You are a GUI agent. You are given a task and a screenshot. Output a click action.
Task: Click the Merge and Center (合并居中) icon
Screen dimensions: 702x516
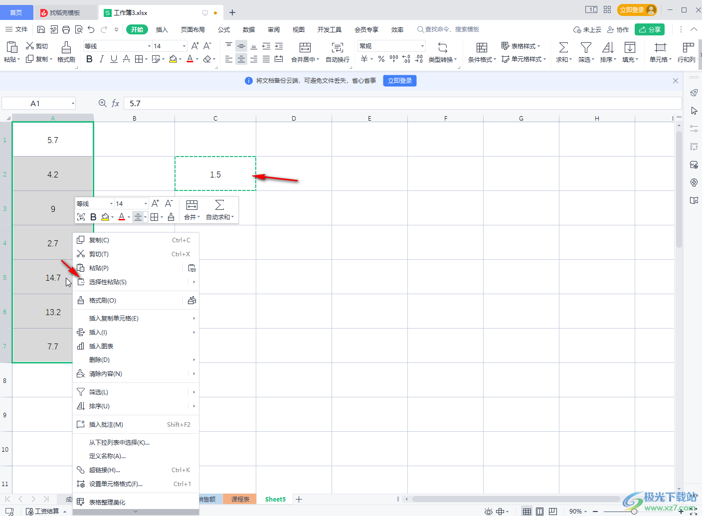[305, 47]
